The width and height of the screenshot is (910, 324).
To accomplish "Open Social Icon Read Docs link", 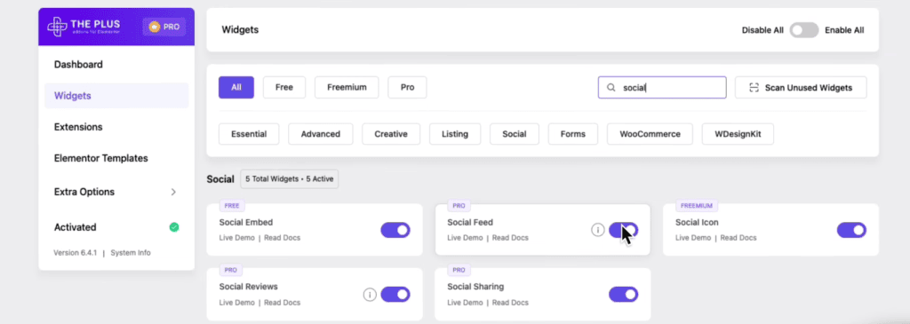I will pos(738,238).
